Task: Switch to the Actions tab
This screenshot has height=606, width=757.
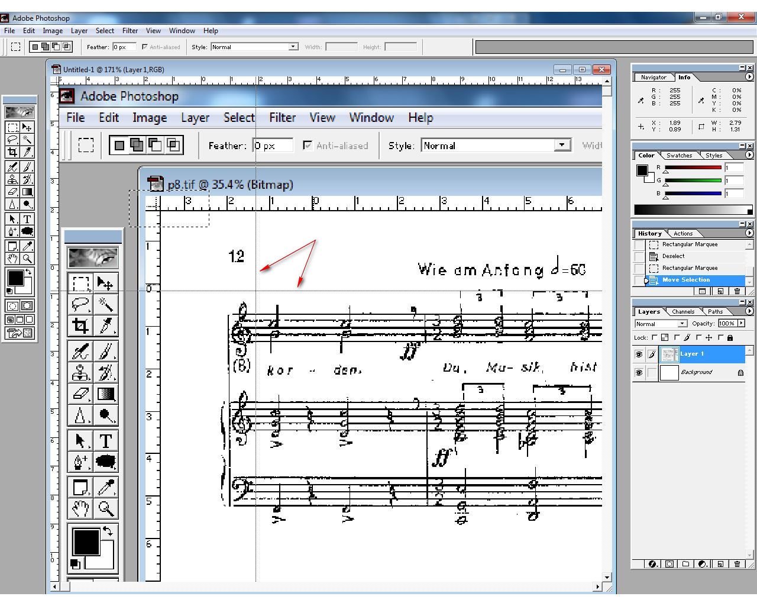Action: point(682,234)
